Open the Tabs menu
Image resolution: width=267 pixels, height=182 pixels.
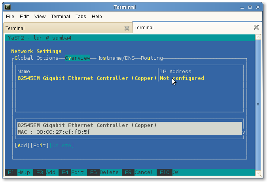tap(81, 17)
